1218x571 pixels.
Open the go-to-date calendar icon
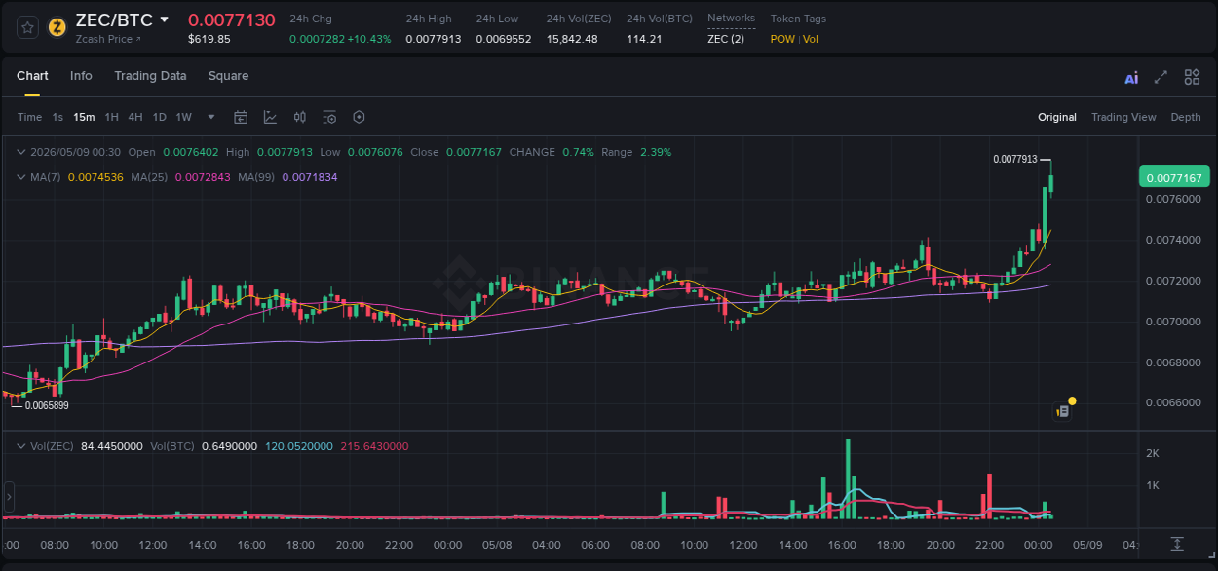click(241, 117)
